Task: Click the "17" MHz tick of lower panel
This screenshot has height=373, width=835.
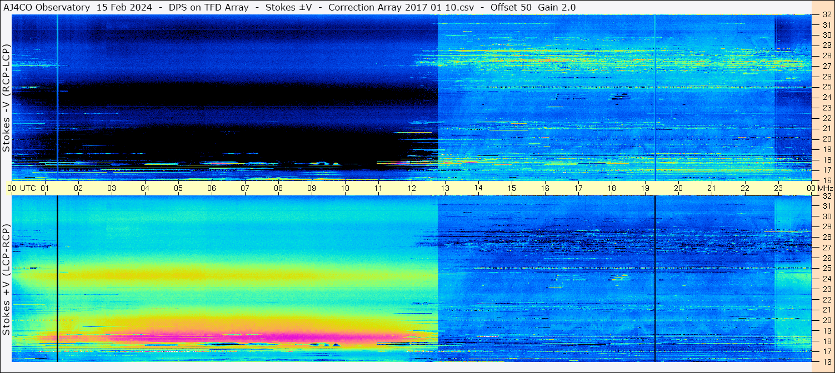Action: pos(827,351)
